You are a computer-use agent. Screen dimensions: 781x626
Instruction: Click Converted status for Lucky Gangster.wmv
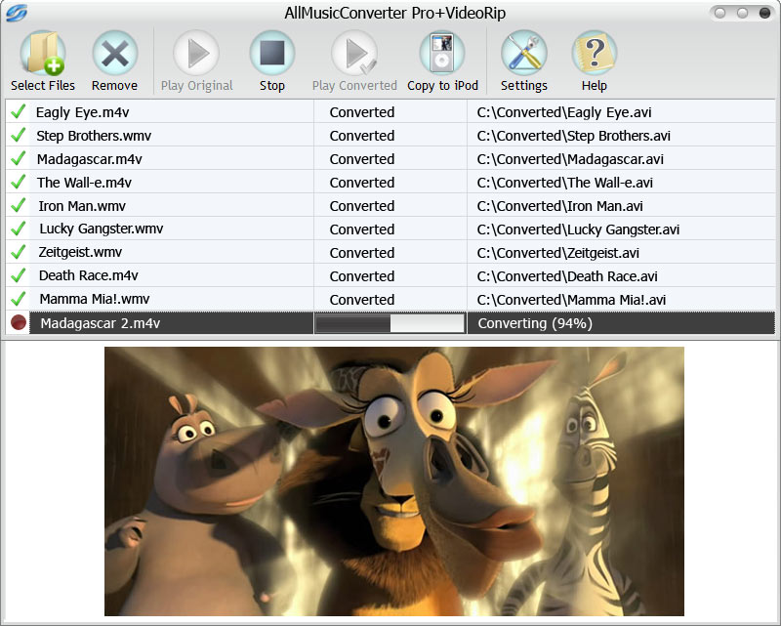[362, 230]
